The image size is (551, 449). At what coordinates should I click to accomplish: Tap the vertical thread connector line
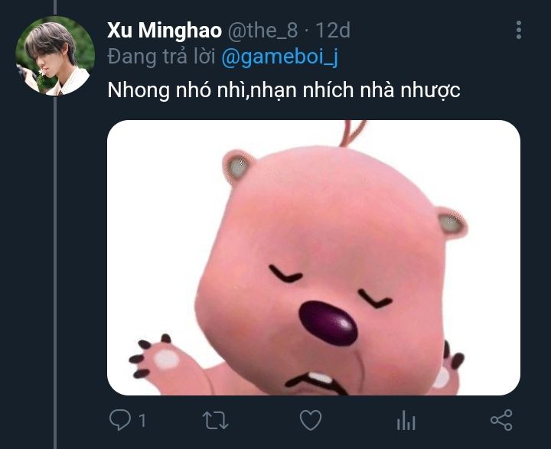click(55, 272)
